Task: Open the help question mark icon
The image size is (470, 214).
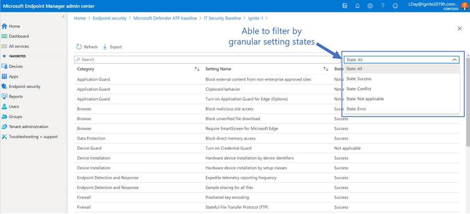Action: [383, 6]
